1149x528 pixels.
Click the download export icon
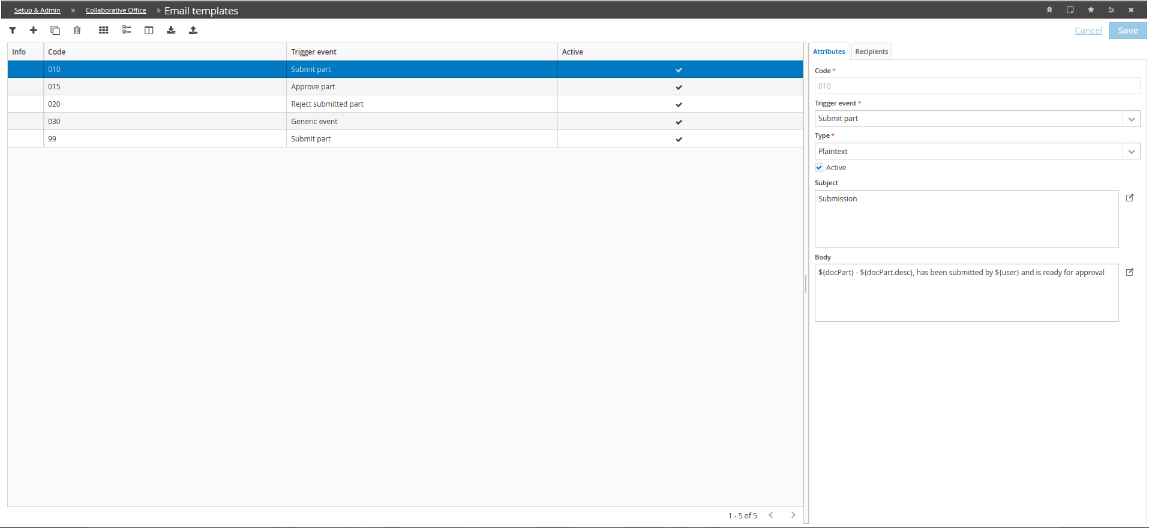171,30
